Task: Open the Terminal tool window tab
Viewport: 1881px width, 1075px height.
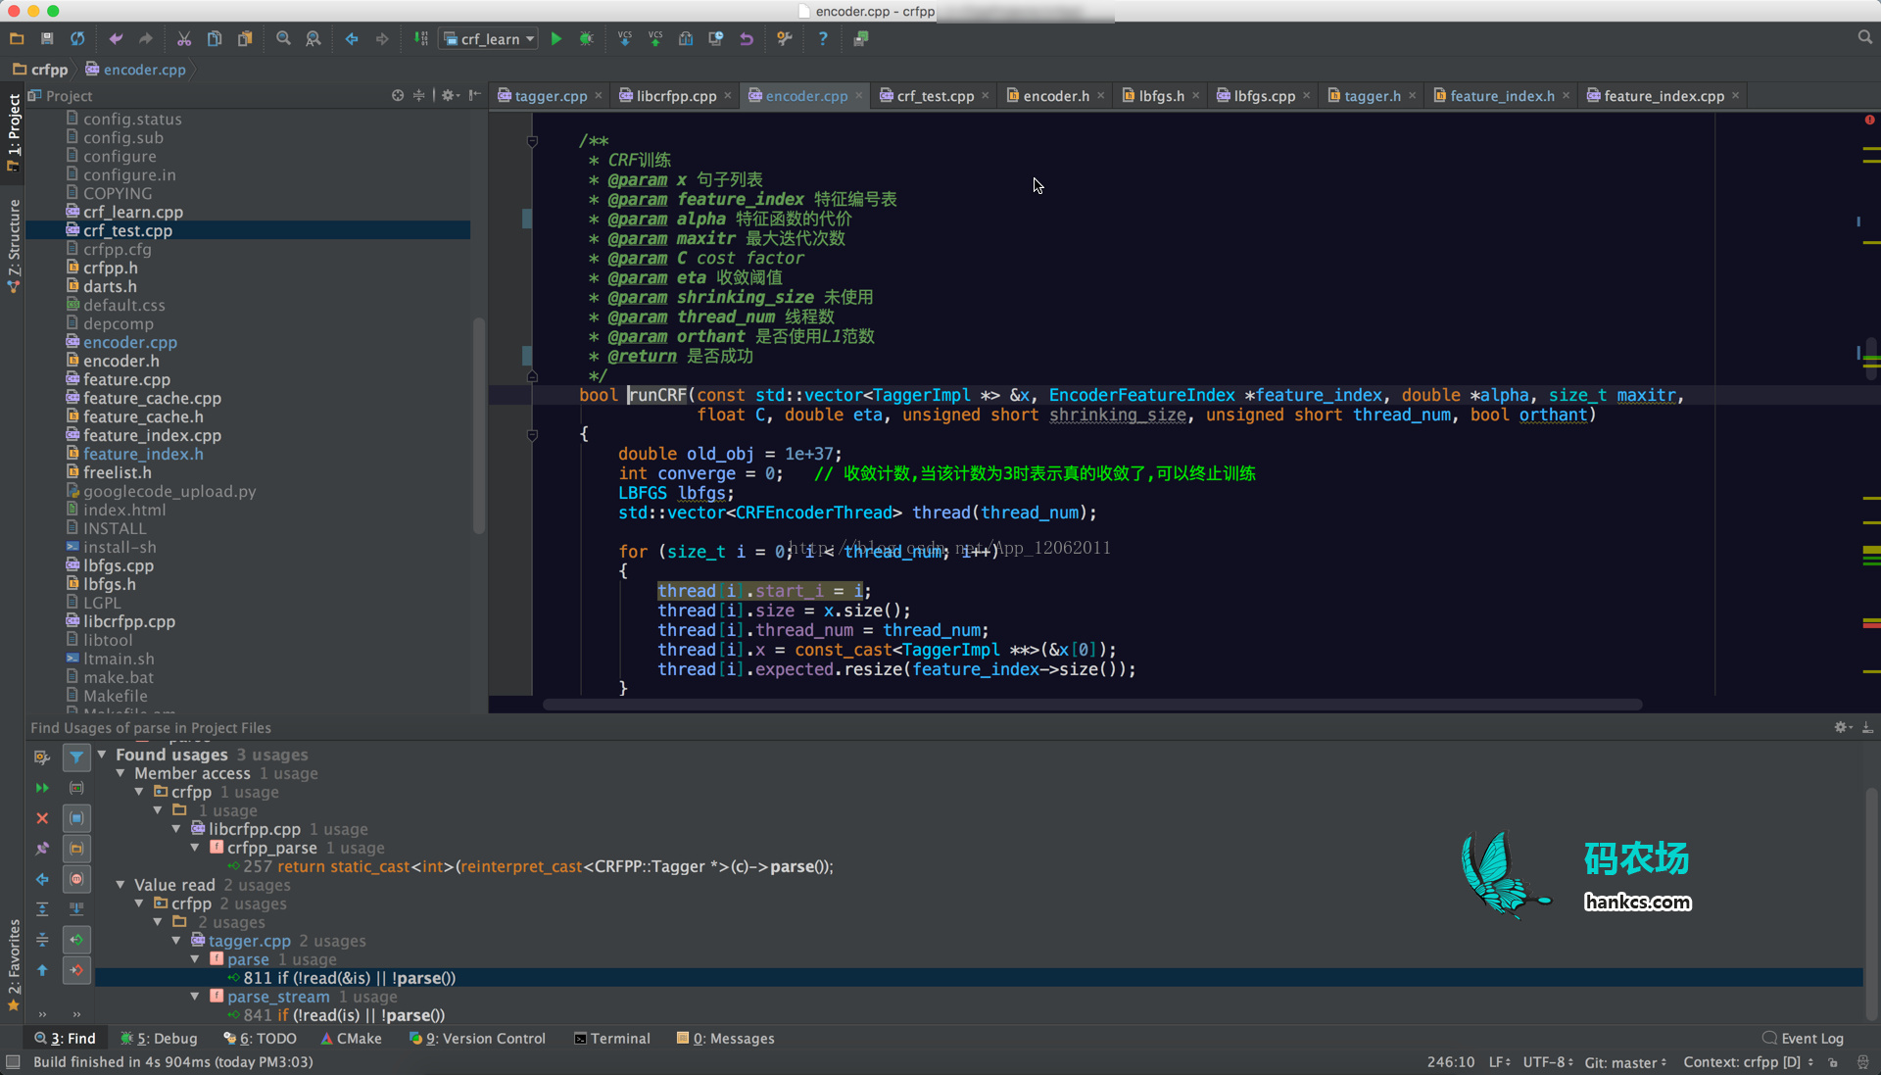Action: point(611,1039)
